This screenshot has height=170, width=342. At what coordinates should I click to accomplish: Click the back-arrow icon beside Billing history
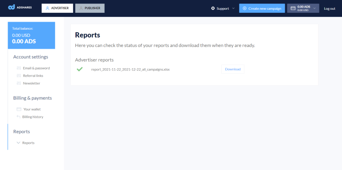coord(19,117)
